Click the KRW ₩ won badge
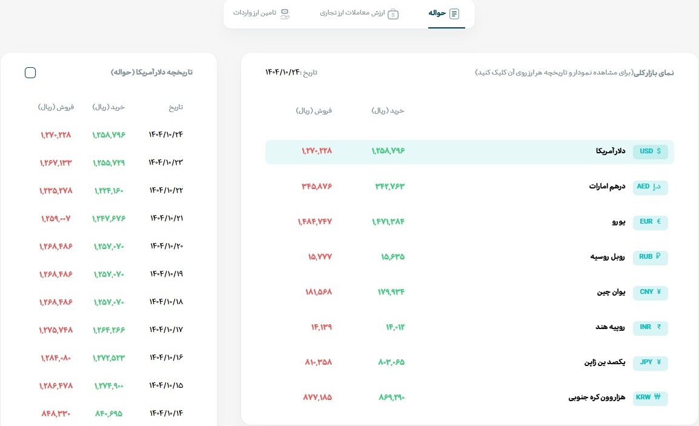Image resolution: width=699 pixels, height=426 pixels. pyautogui.click(x=650, y=398)
